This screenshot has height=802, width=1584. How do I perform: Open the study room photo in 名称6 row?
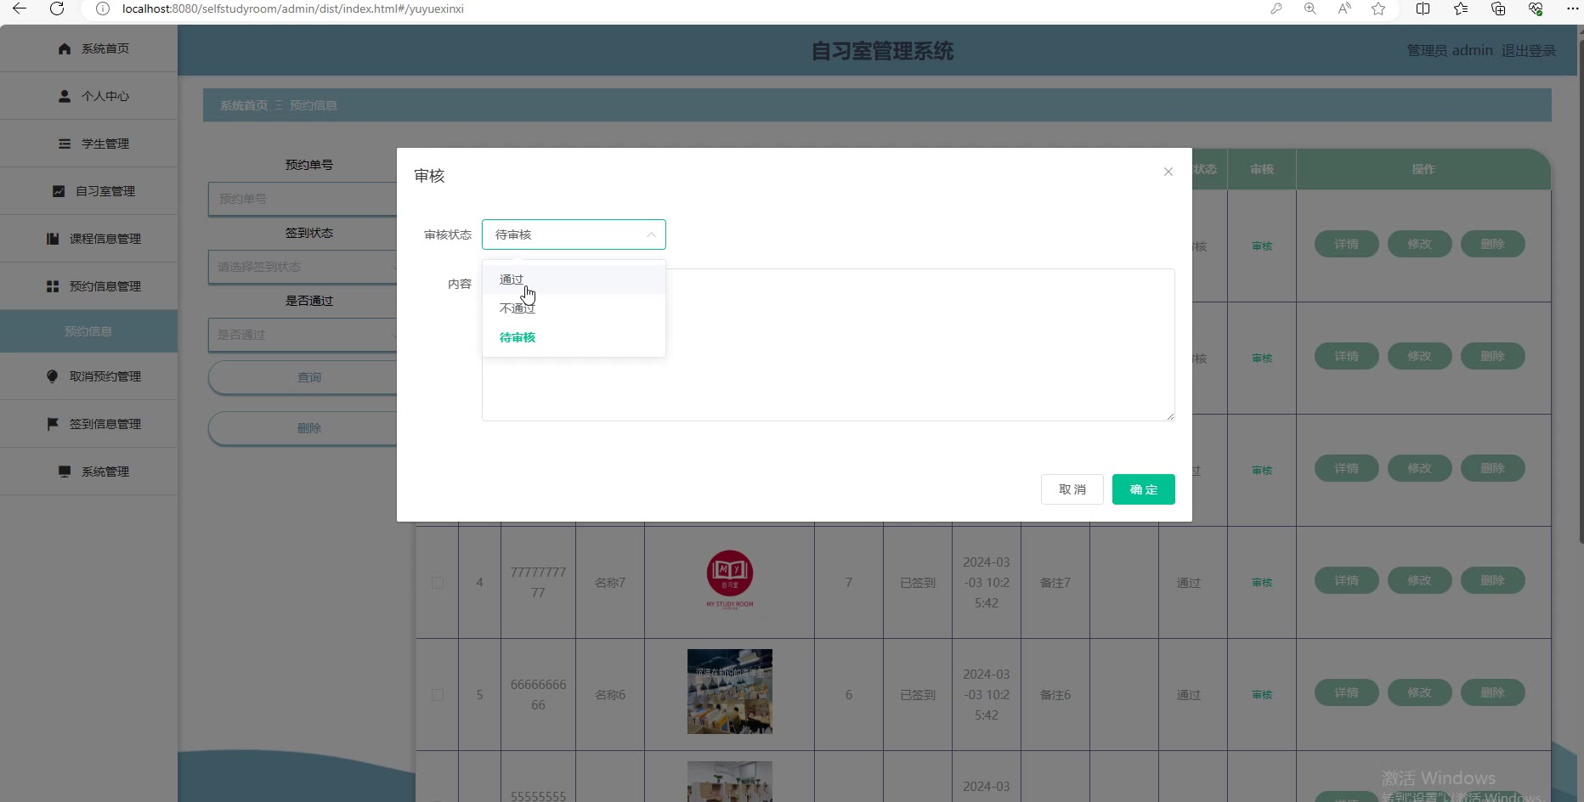coord(730,692)
